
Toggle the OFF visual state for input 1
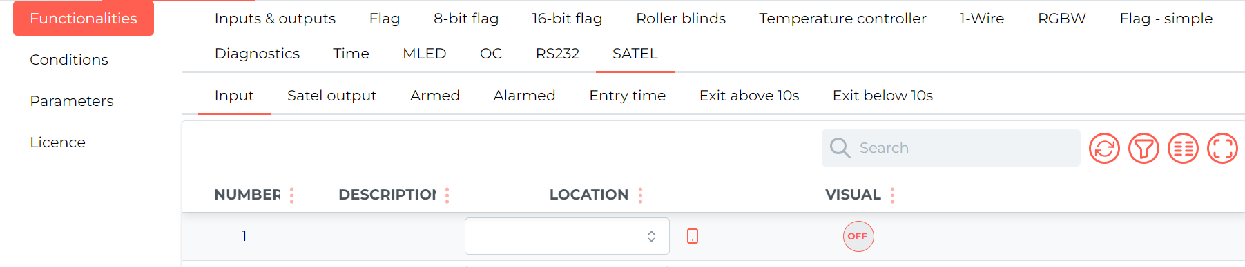858,236
